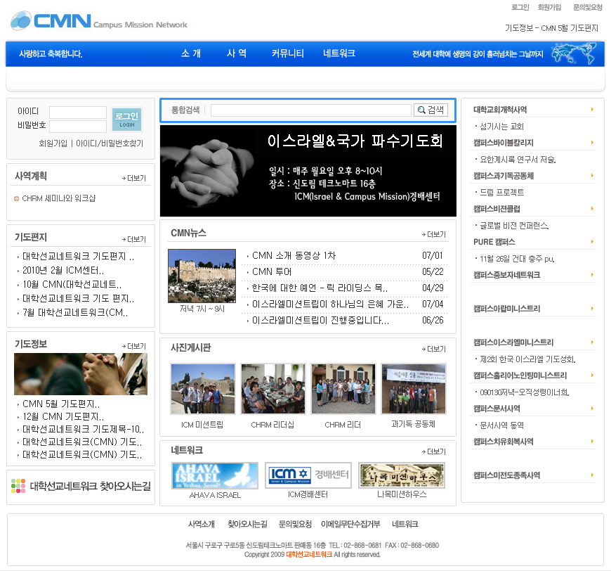Open the 이스라엘&국가 파수기도회 banner
This screenshot has height=571, width=611.
coord(308,171)
